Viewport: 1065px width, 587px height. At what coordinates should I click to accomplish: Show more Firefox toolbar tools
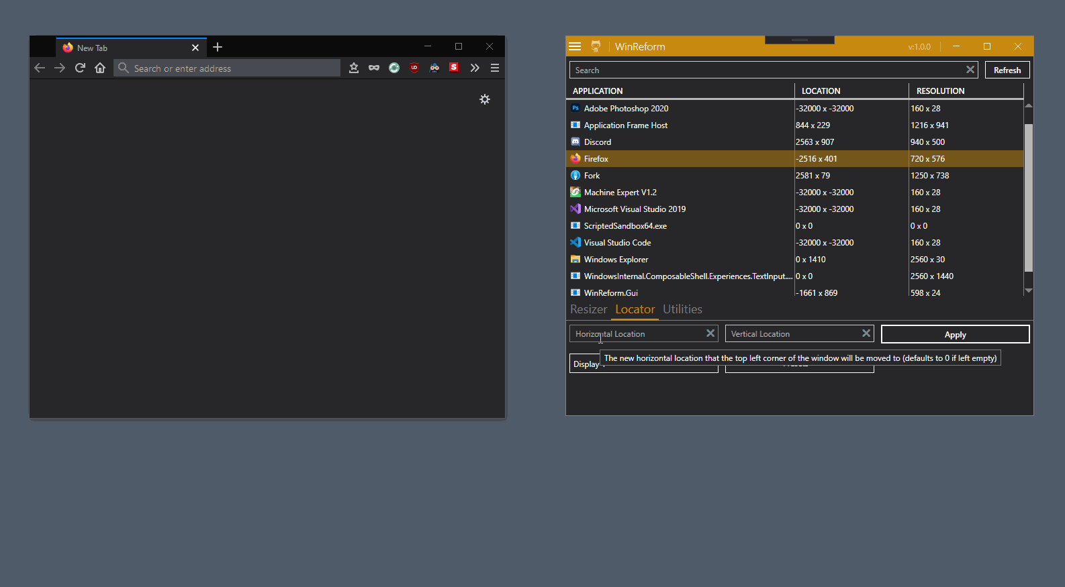[x=475, y=68]
